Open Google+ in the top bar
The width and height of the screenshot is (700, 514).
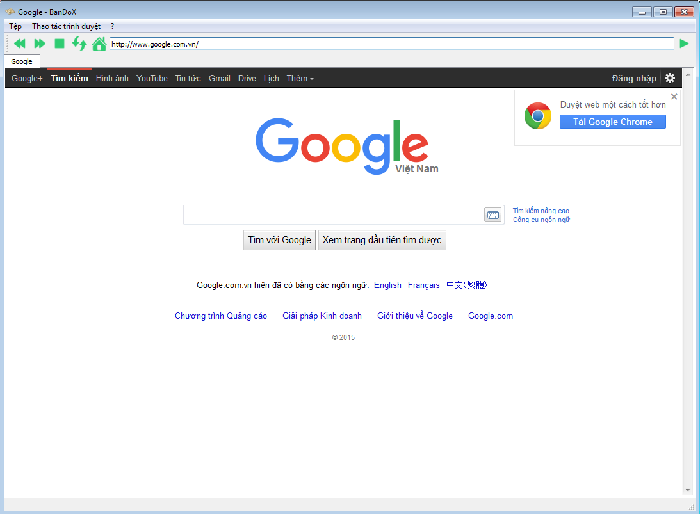pyautogui.click(x=27, y=79)
